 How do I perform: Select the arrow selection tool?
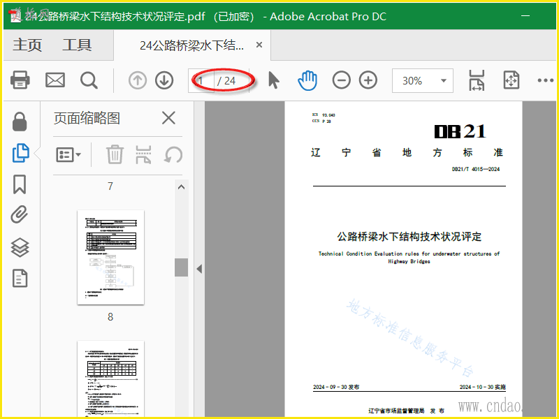[x=273, y=80]
